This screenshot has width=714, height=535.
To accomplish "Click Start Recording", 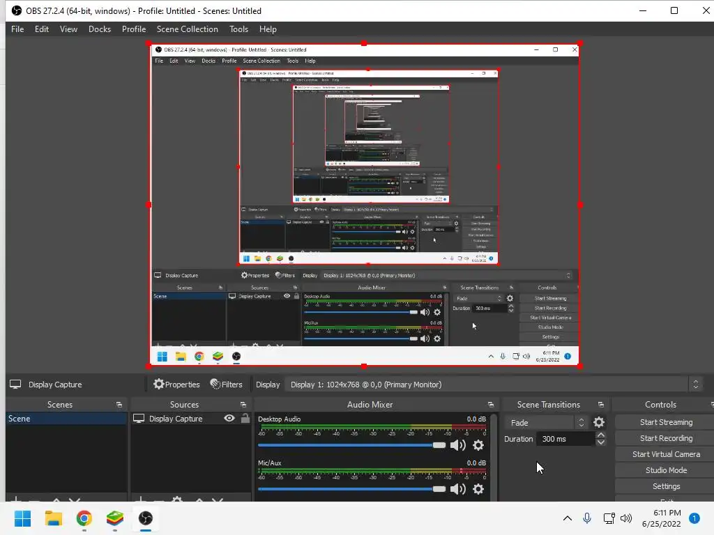I will click(x=666, y=438).
